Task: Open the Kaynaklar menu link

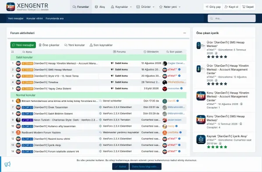Action: tap(120, 7)
